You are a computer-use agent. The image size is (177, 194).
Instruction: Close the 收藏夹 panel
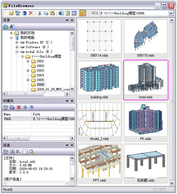pyautogui.click(x=72, y=101)
